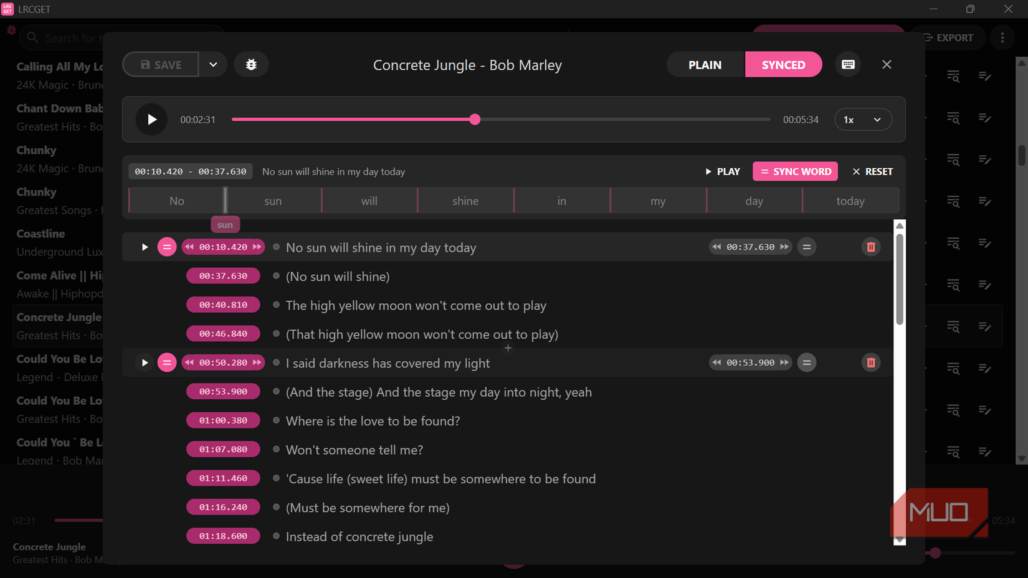
Task: Sync end time of 'No sun will shine' line
Action: (807, 247)
